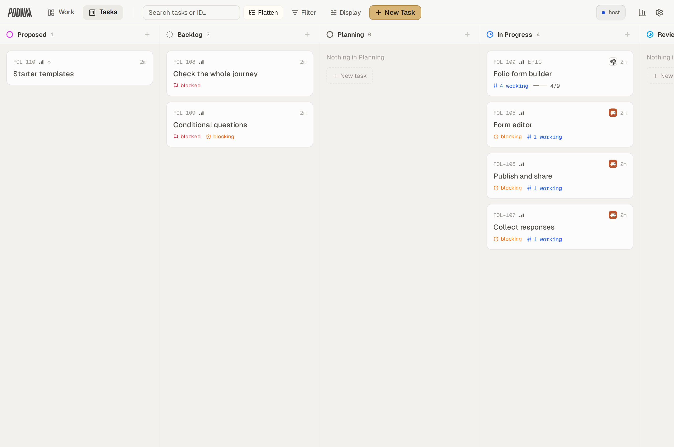Switch to the Tasks tab
This screenshot has height=447, width=674.
coord(103,12)
